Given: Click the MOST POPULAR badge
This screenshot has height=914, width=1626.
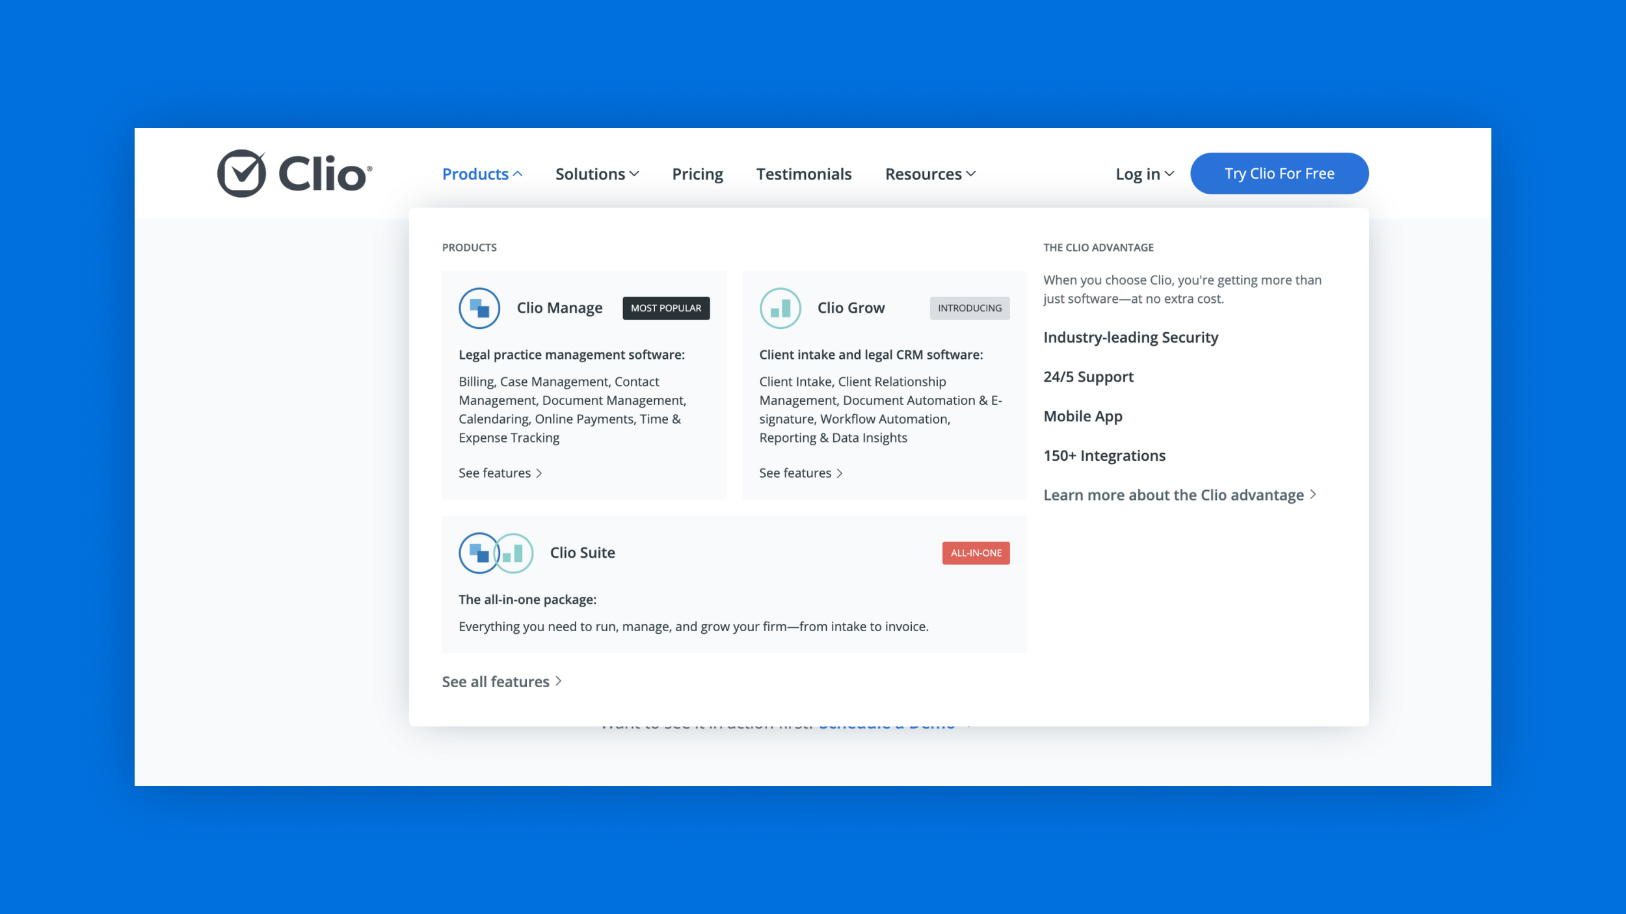Looking at the screenshot, I should tap(666, 308).
